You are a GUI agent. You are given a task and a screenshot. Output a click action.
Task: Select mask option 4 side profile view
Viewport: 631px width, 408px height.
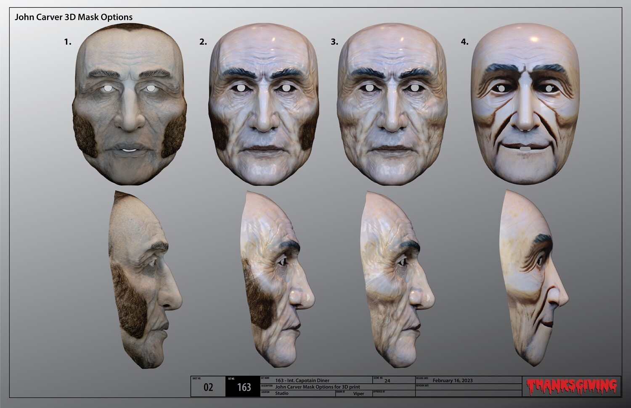tap(534, 278)
